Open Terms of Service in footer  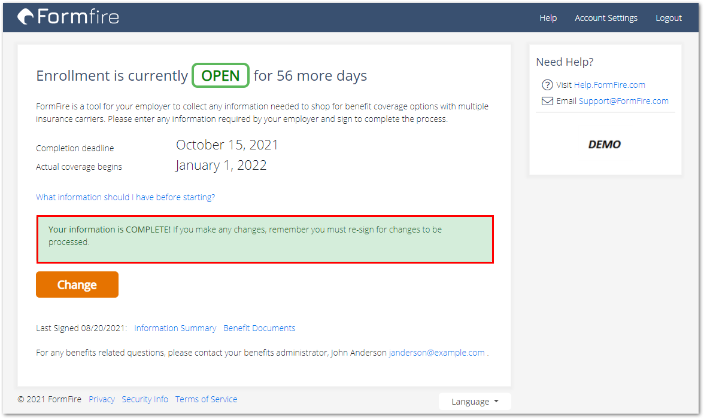[206, 399]
